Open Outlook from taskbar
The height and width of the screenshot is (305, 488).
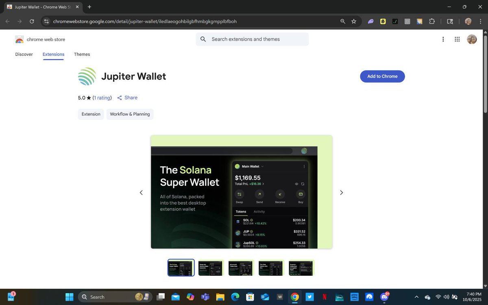pyautogui.click(x=265, y=297)
